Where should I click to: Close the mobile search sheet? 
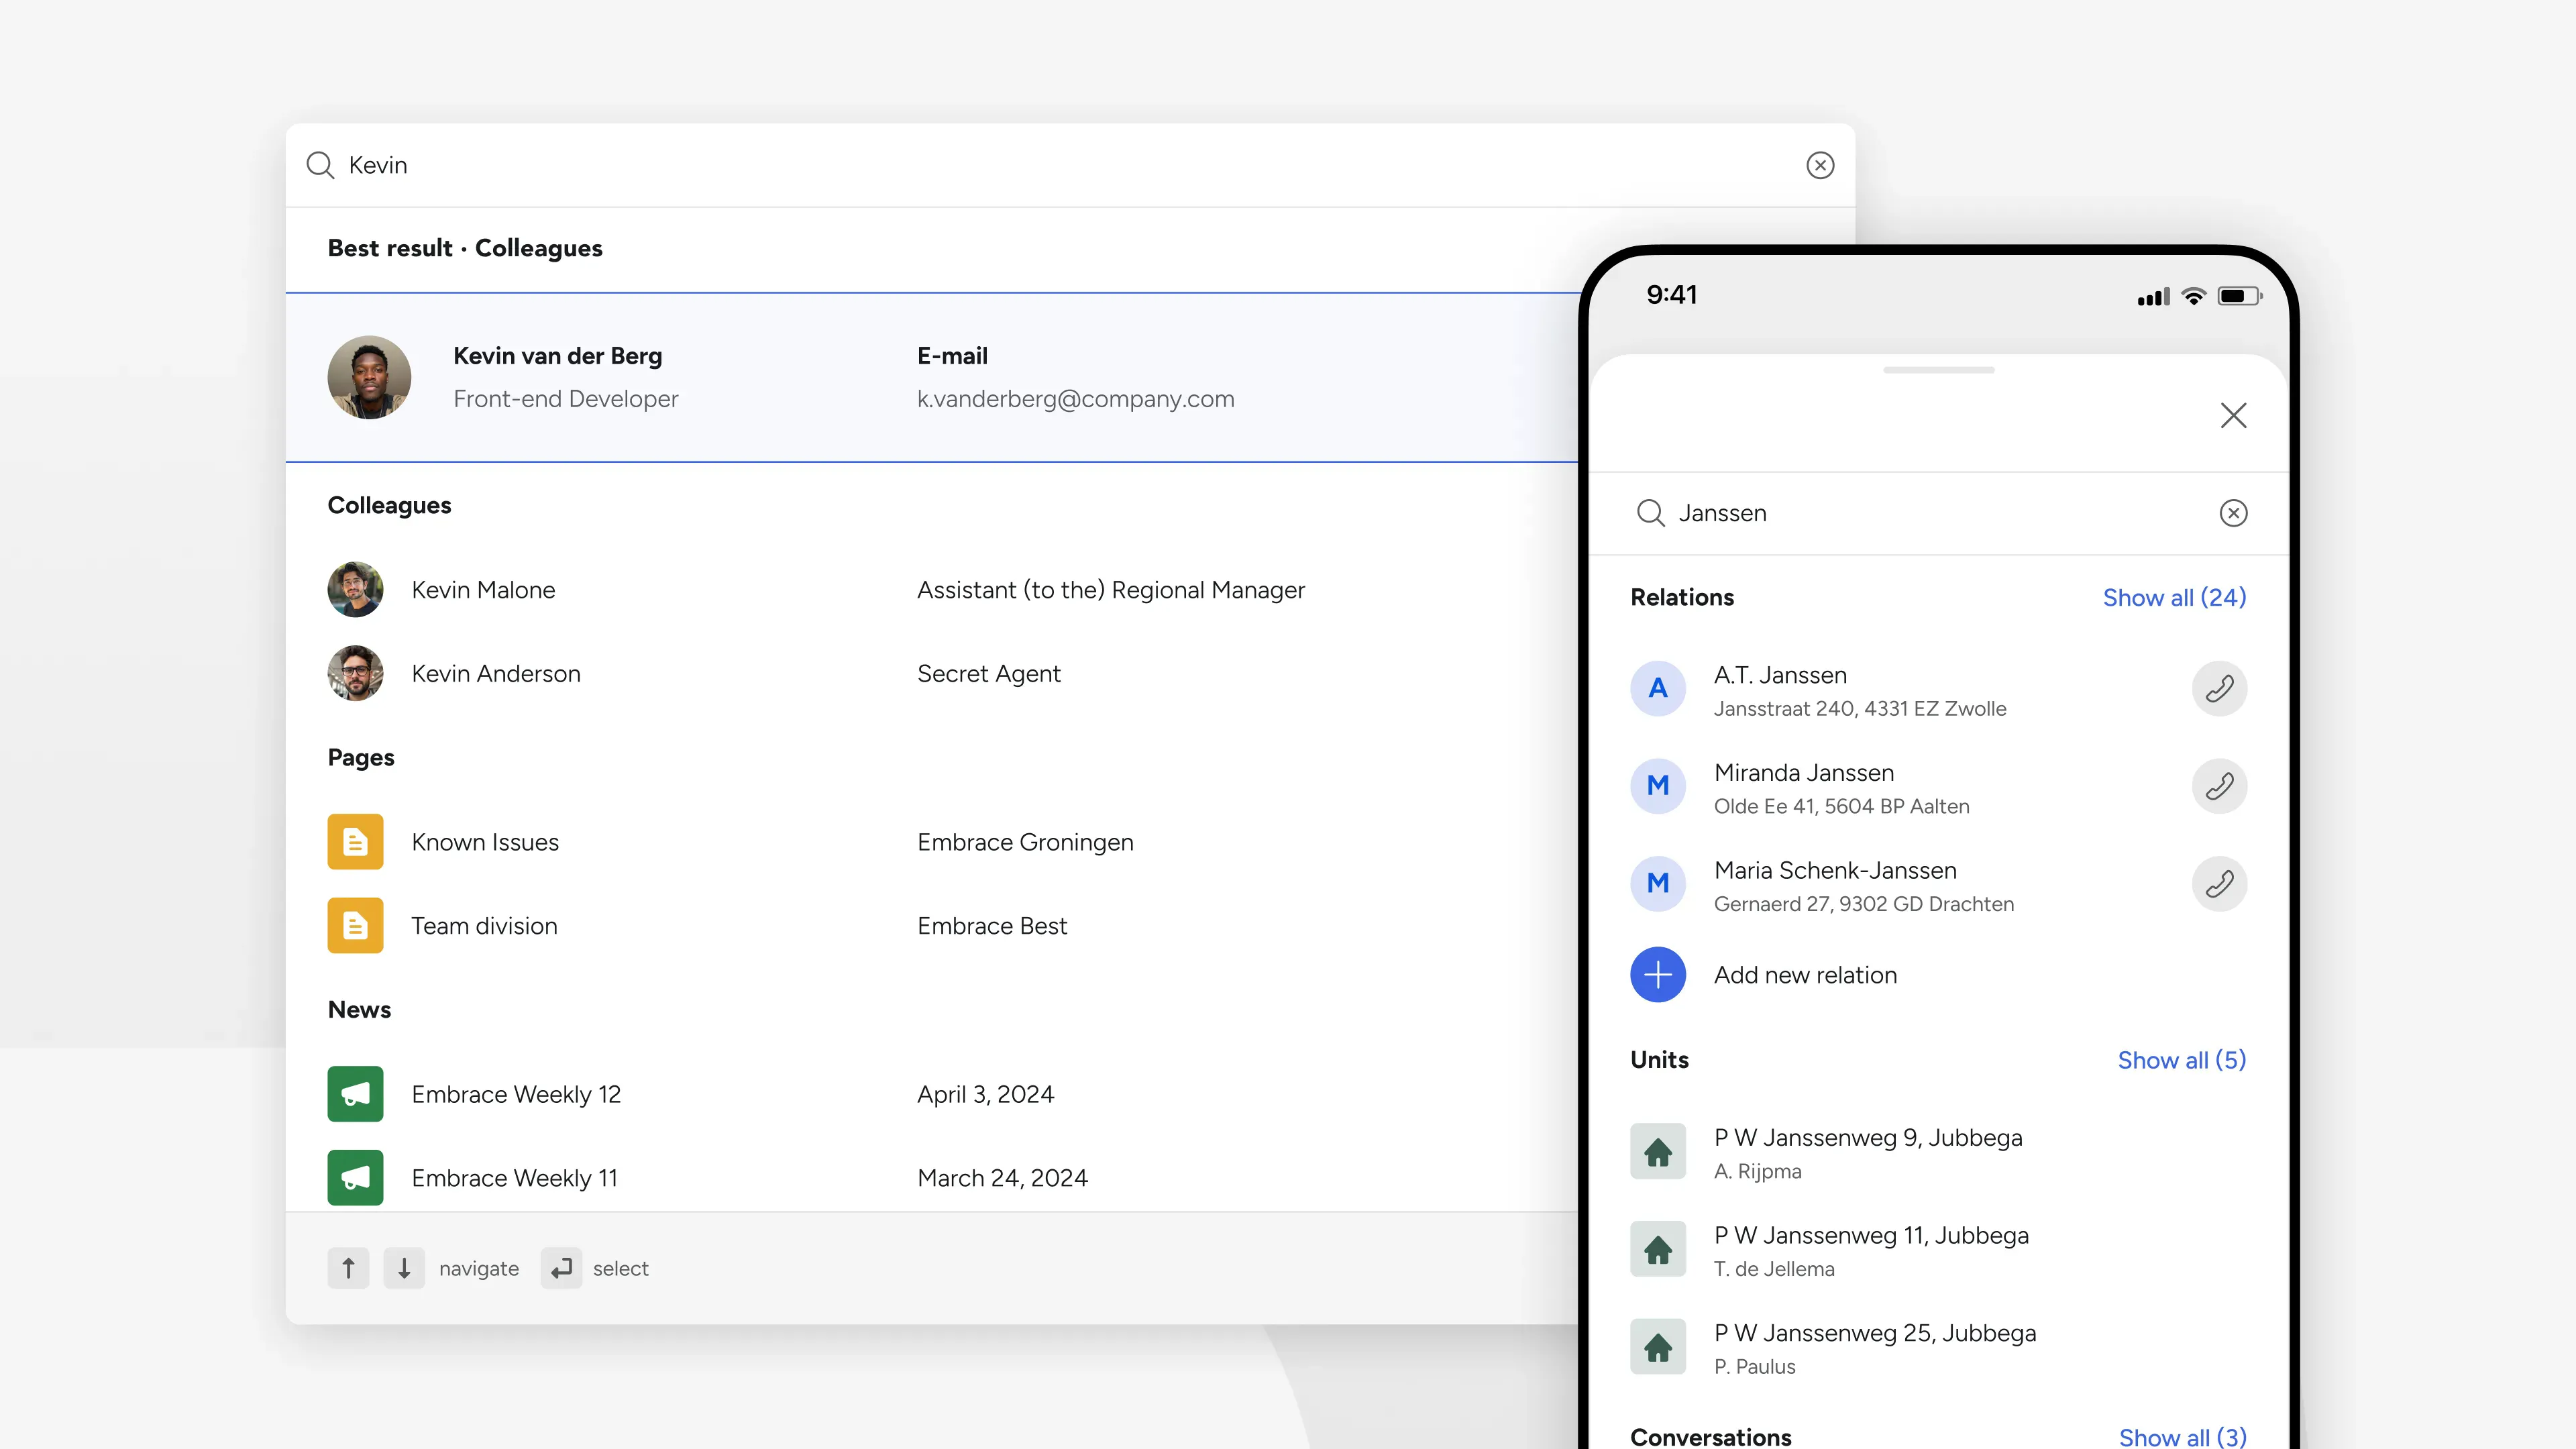[2233, 415]
